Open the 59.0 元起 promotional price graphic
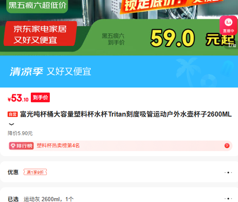Screen dimensions: 238x202 tap(193, 38)
